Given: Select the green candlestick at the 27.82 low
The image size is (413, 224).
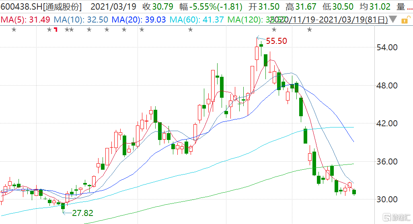Looking at the screenshot, I should (63, 206).
